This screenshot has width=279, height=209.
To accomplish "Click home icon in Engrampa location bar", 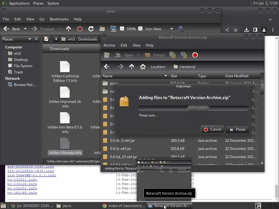I will [143, 67].
